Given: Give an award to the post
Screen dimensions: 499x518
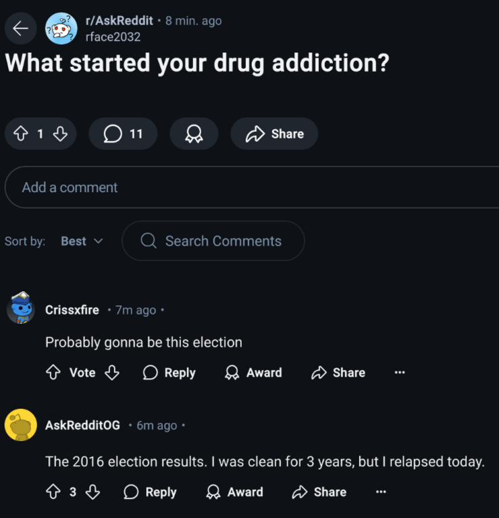Looking at the screenshot, I should 194,134.
